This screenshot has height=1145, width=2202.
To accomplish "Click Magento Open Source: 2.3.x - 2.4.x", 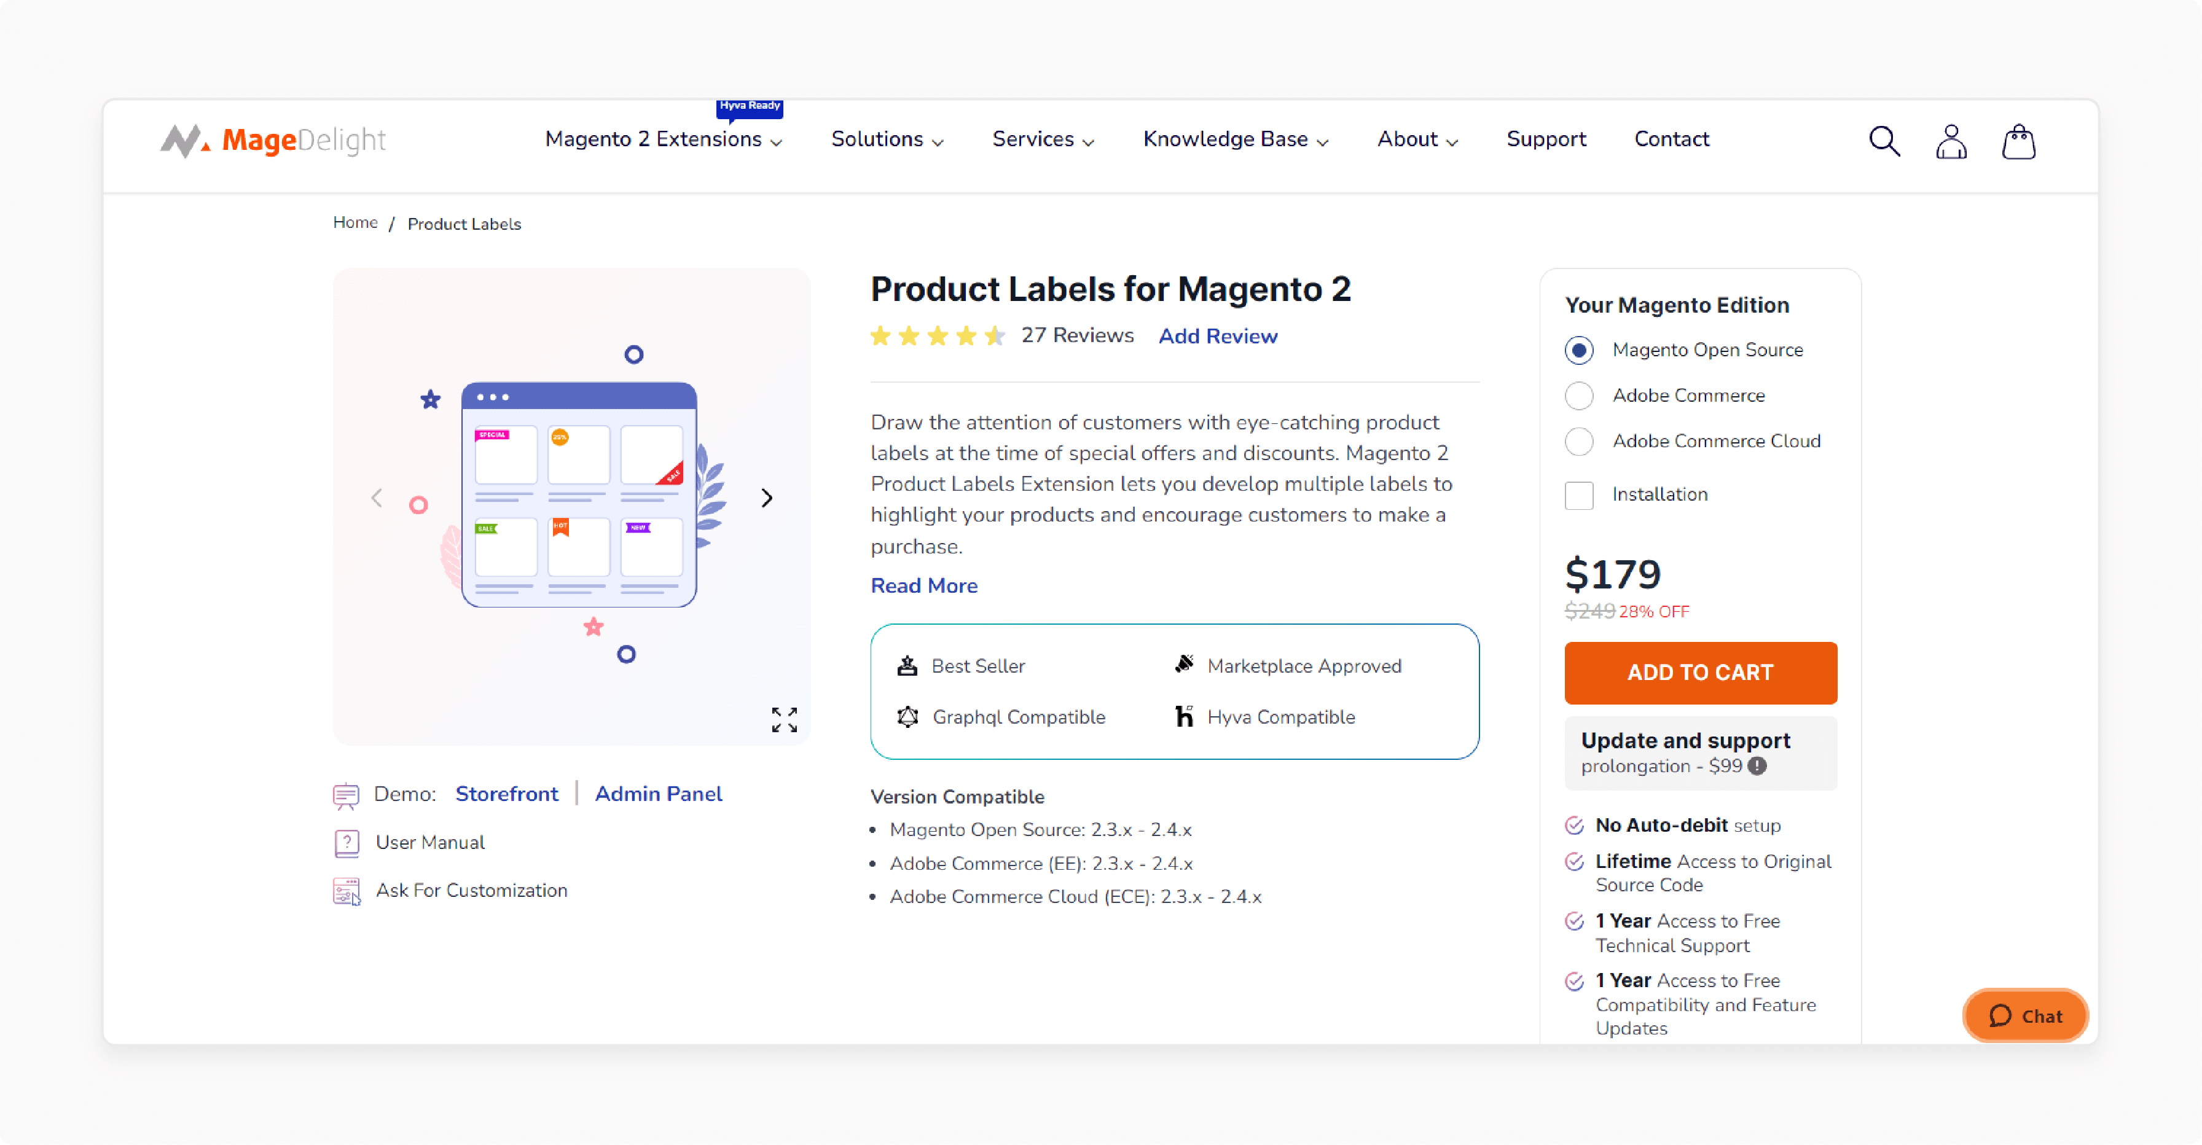I will [1040, 830].
